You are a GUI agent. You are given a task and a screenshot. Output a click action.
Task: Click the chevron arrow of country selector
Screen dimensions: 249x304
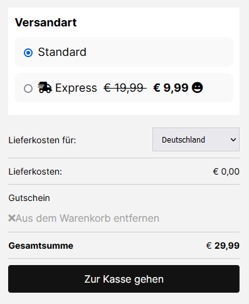tap(233, 139)
